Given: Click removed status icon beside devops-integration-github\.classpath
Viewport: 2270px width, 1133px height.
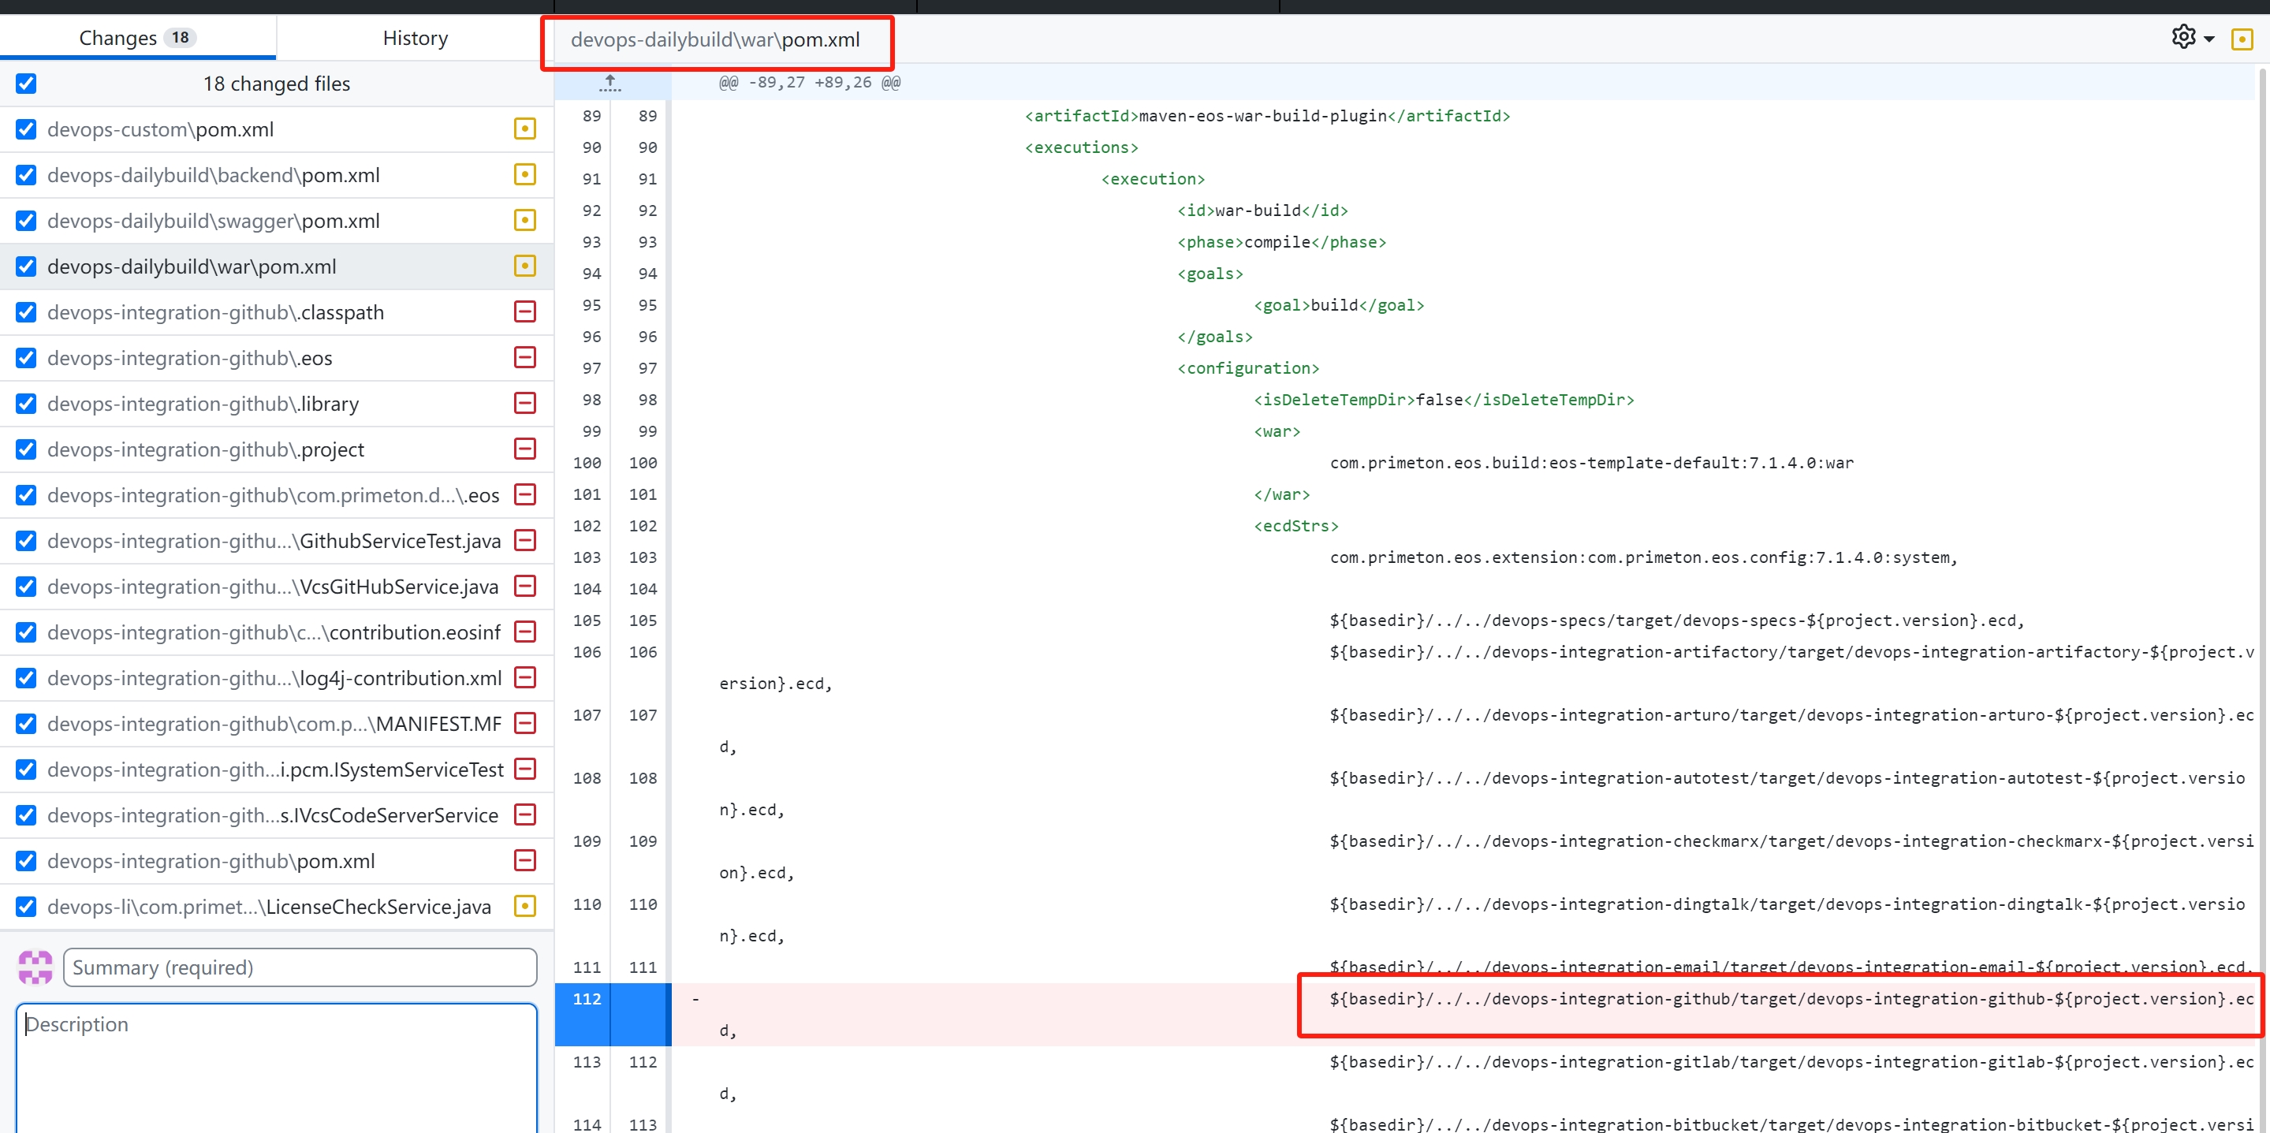Looking at the screenshot, I should tap(524, 312).
